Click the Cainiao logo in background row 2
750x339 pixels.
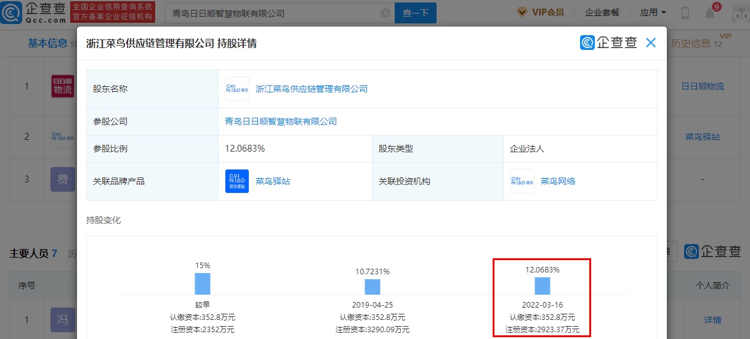(x=63, y=136)
